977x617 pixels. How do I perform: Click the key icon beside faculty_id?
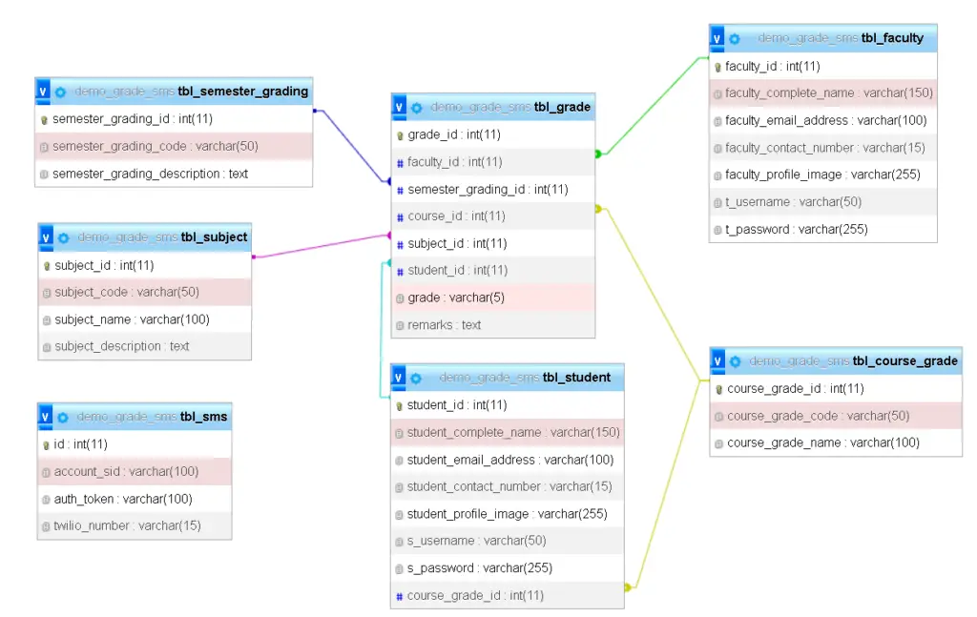click(717, 66)
